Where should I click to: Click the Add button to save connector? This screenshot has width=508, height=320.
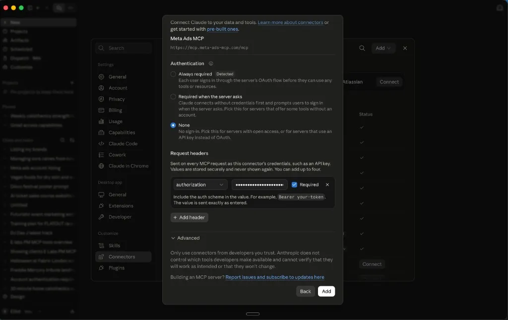click(x=326, y=291)
